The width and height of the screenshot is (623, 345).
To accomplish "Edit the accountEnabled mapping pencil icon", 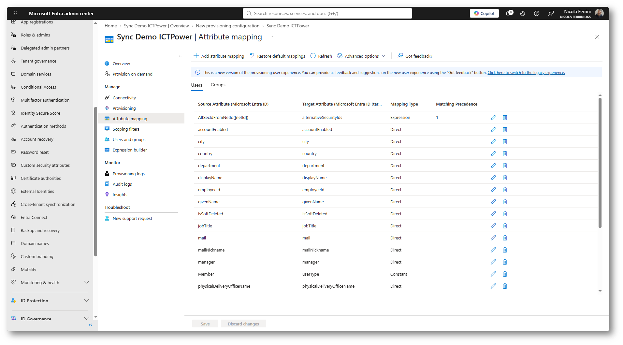I will (493, 129).
